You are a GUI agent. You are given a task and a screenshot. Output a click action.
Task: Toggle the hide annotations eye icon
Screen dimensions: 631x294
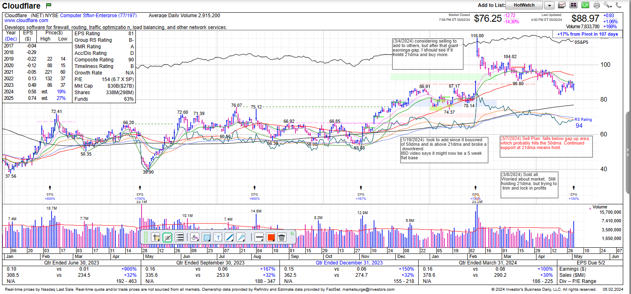click(167, 237)
